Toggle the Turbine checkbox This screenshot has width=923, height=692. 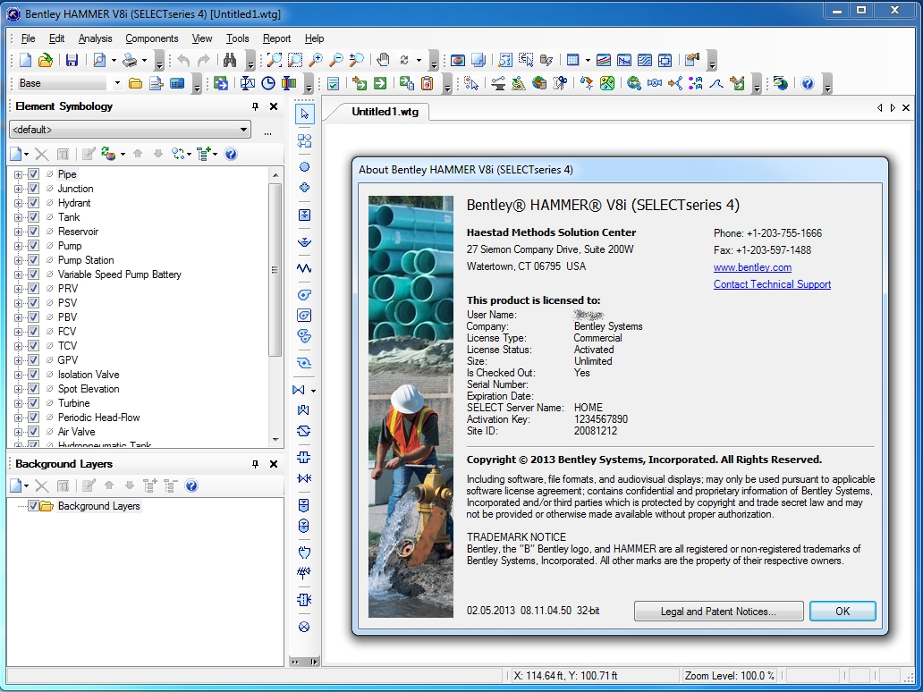[34, 403]
